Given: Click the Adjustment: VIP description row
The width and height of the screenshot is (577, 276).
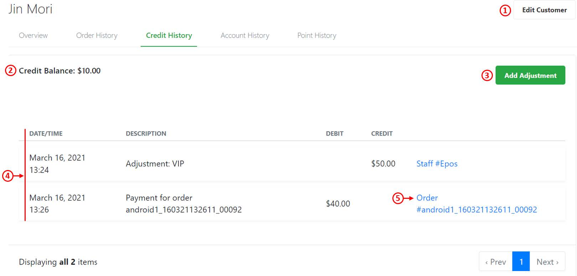Looking at the screenshot, I should 292,164.
